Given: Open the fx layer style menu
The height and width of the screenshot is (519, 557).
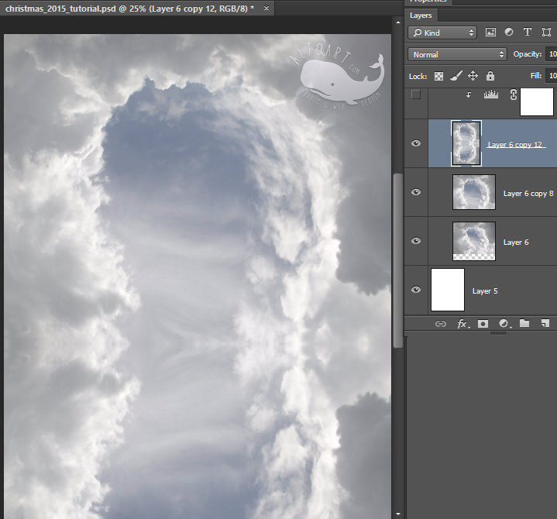Looking at the screenshot, I should 462,324.
